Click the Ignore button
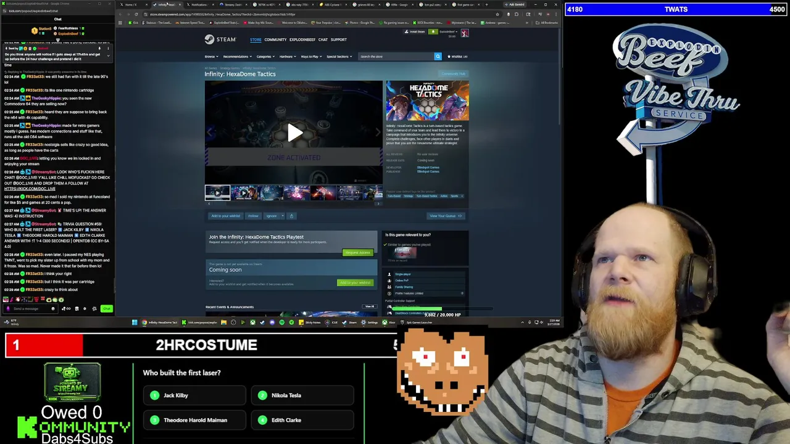This screenshot has height=444, width=790. click(271, 216)
